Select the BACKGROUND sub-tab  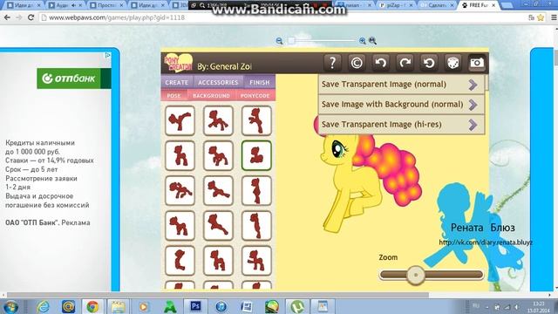click(x=211, y=96)
